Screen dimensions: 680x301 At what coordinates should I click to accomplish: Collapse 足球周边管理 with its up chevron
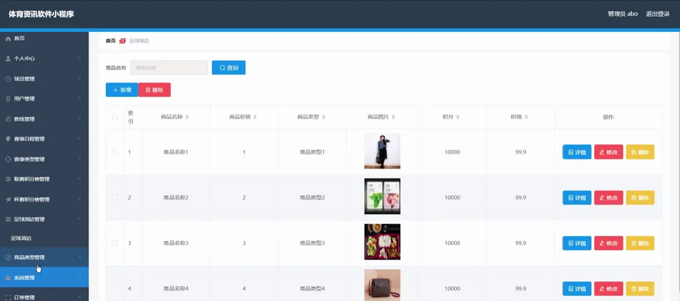[x=79, y=218]
